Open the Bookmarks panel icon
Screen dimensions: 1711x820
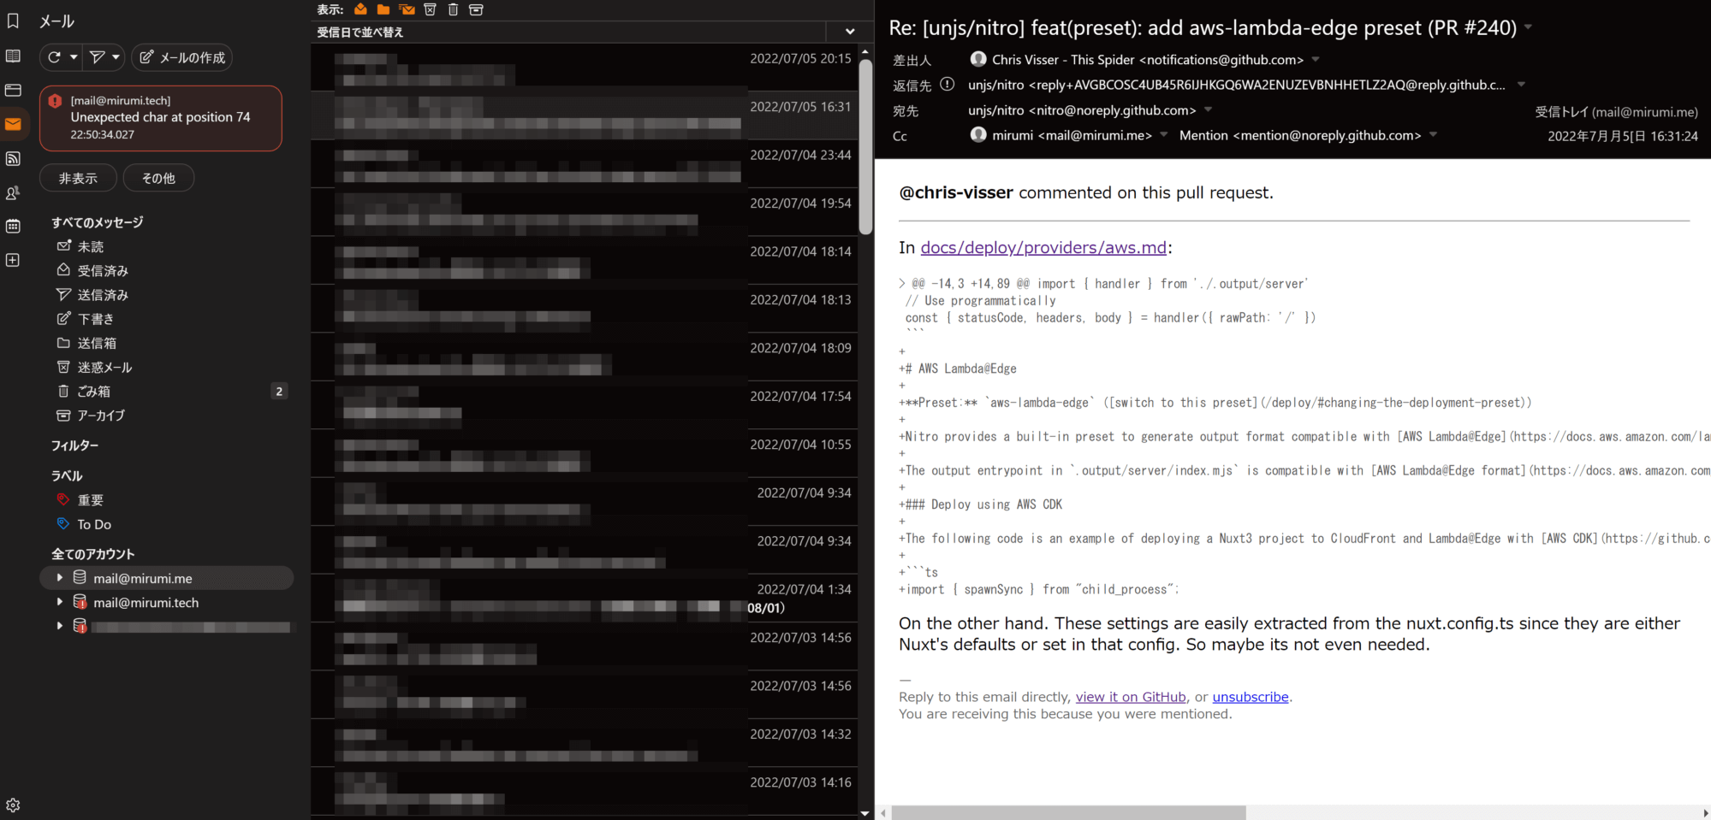(13, 21)
